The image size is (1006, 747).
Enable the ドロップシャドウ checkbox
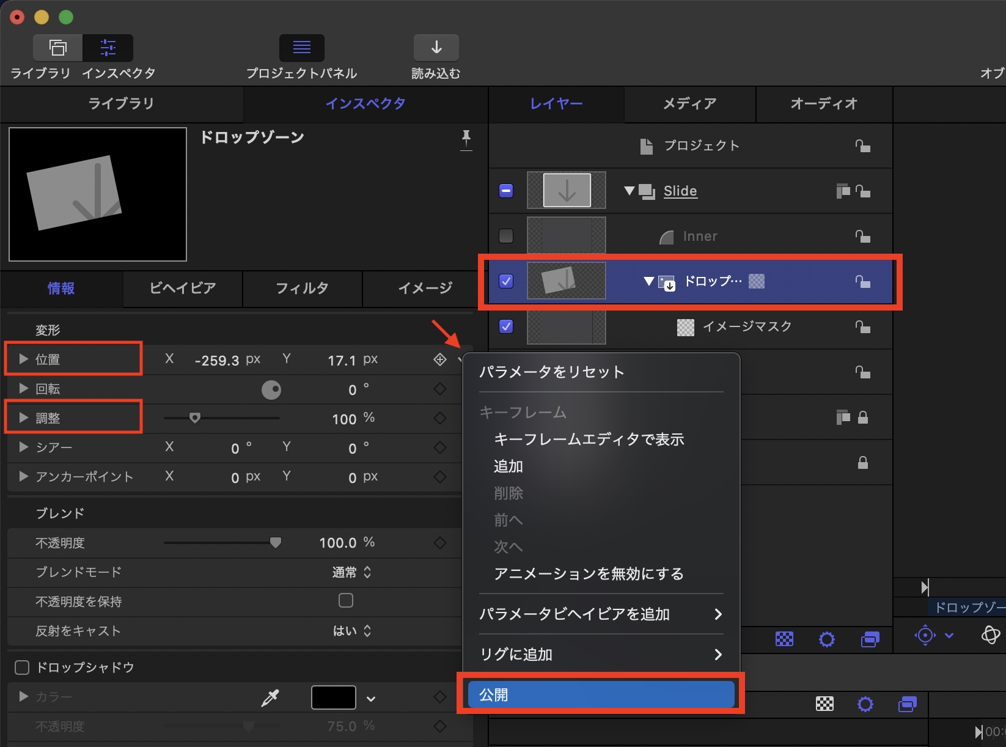pyautogui.click(x=22, y=668)
